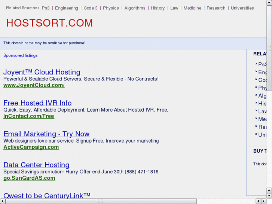The image size is (272, 204).
Task: Open the Free Hosted IVR Info ad
Action: coord(38,103)
